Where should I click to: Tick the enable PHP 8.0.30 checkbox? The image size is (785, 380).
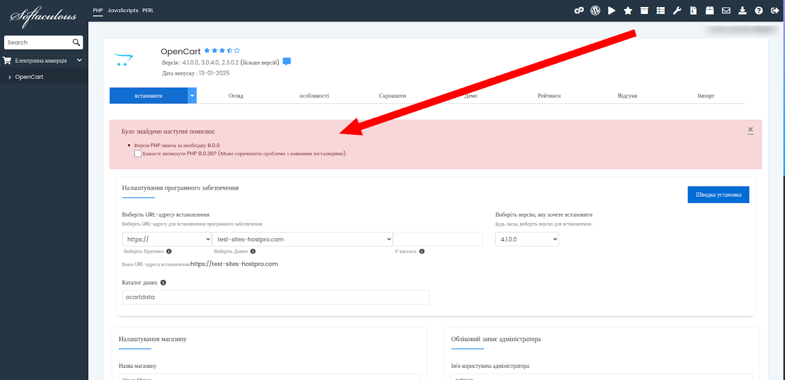[x=138, y=153]
